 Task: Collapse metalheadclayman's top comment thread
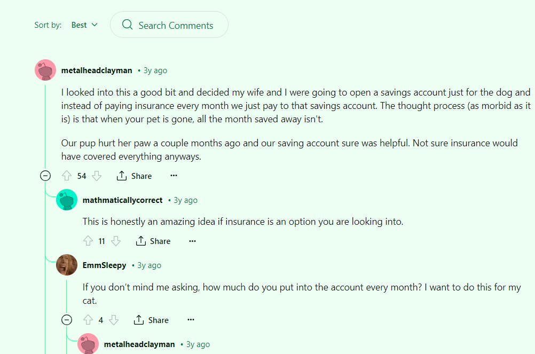(45, 176)
